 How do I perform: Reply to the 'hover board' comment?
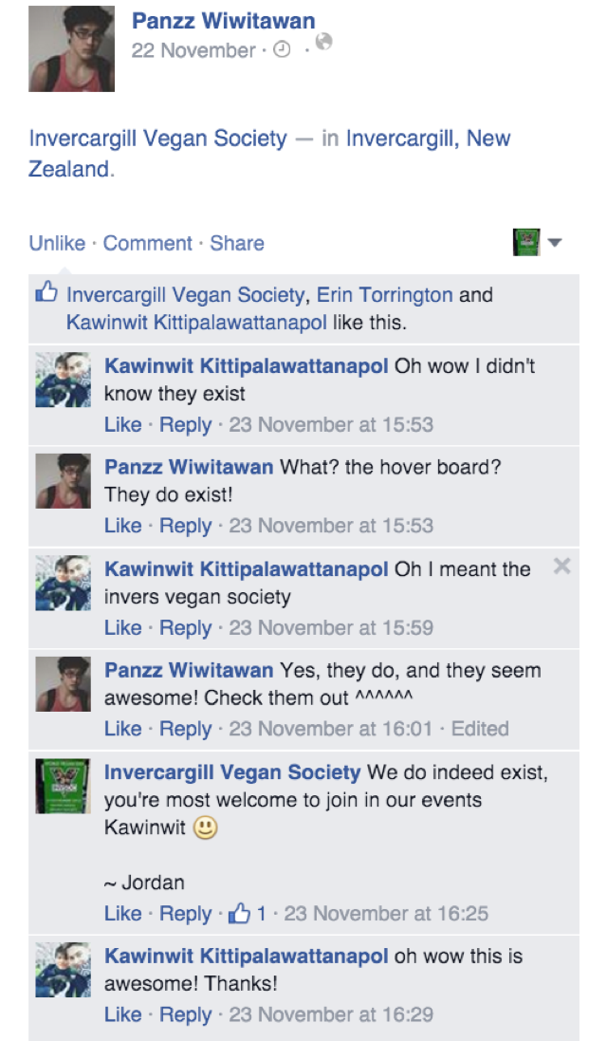185,526
